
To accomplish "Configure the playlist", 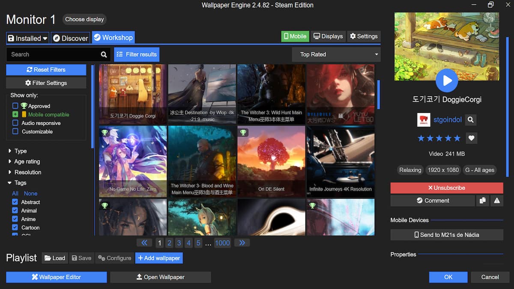I will (114, 258).
